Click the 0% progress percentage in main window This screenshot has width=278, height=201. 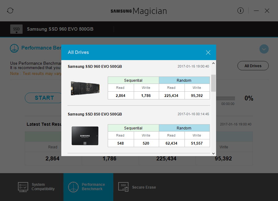coord(249,98)
